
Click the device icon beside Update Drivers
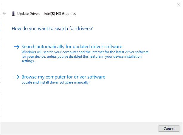(13, 14)
